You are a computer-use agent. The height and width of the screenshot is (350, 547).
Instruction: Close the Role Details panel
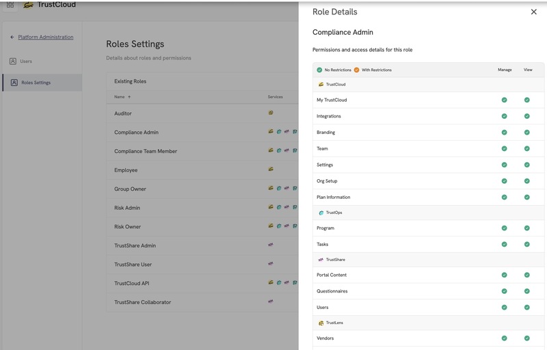tap(533, 12)
